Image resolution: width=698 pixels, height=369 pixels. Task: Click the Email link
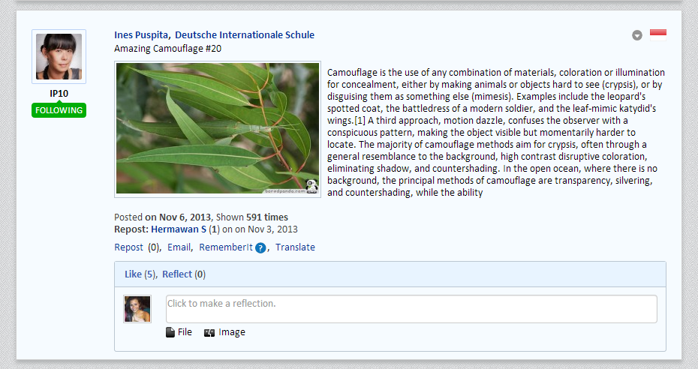point(179,247)
